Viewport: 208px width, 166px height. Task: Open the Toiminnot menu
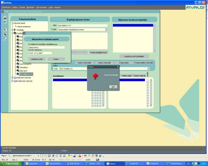6,7
